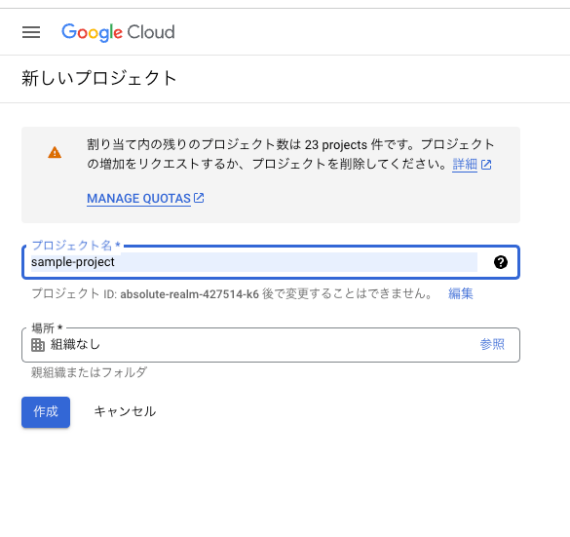The height and width of the screenshot is (537, 570).
Task: Click the 場所 field showing 組織なし
Action: click(x=271, y=345)
